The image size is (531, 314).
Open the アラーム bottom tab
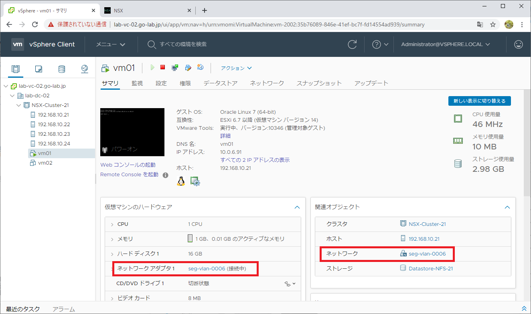tap(63, 309)
